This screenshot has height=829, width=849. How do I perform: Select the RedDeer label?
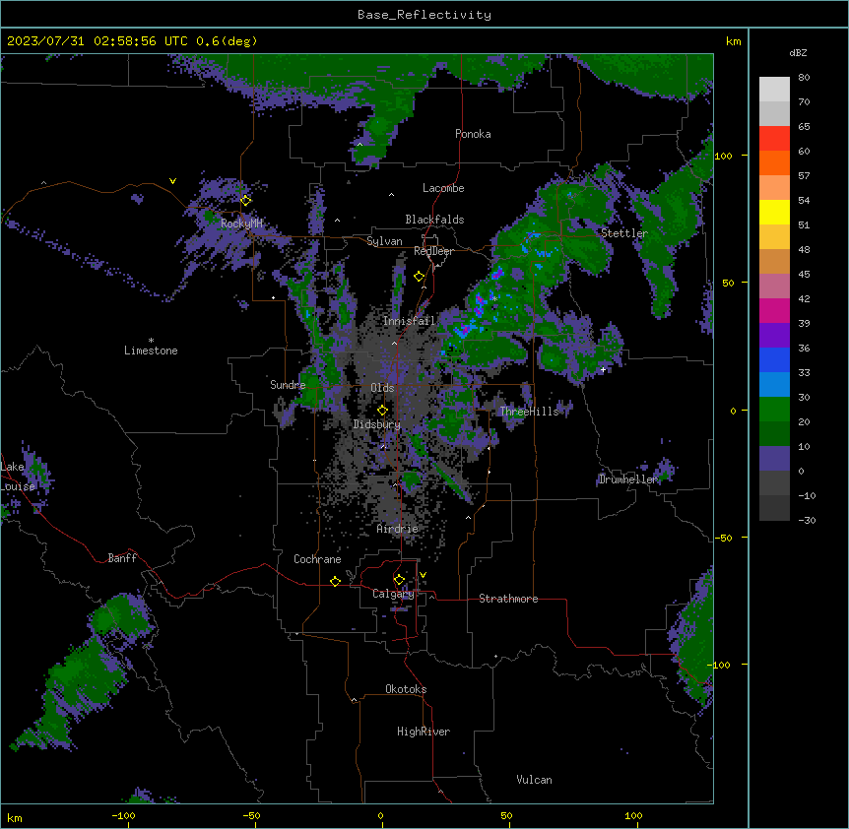[x=433, y=251]
